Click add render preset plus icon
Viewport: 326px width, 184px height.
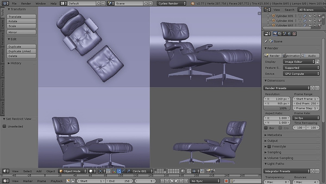coord(312,88)
